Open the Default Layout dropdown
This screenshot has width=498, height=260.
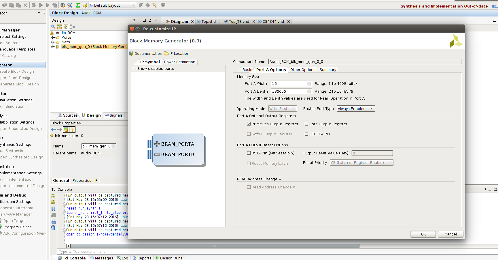(x=113, y=5)
